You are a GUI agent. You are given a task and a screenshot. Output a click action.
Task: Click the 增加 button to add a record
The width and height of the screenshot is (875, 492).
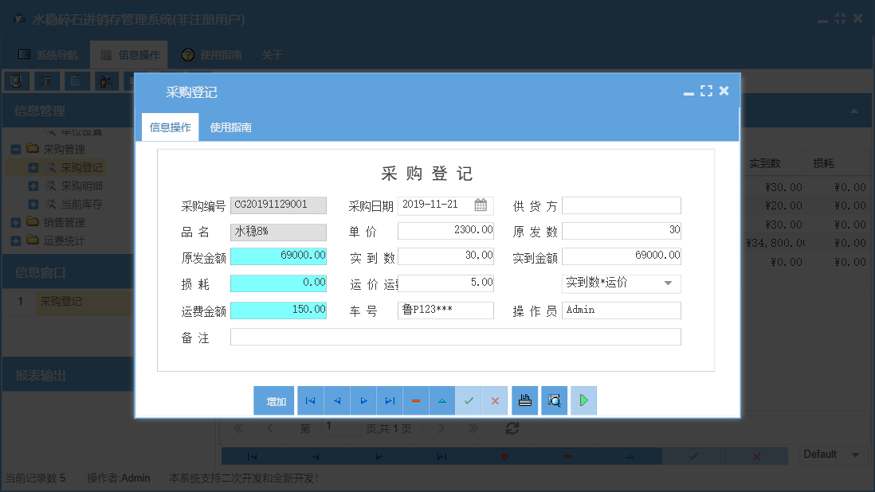coord(274,400)
